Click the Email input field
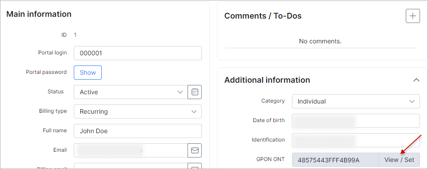The image size is (428, 169). (131, 150)
